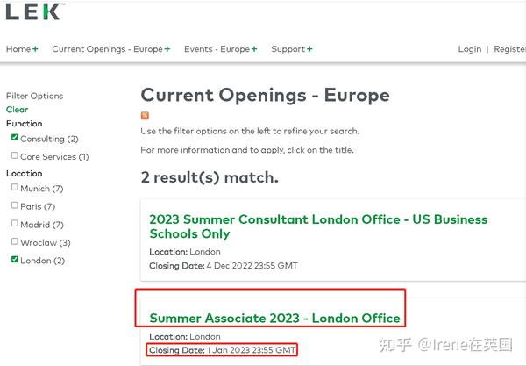Uncheck the London location checkbox
The width and height of the screenshot is (526, 366).
coord(15,260)
